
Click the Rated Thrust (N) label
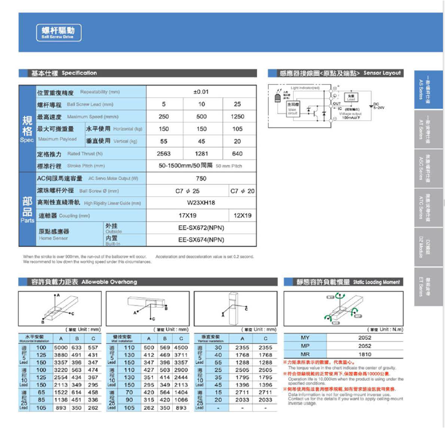[x=85, y=153]
